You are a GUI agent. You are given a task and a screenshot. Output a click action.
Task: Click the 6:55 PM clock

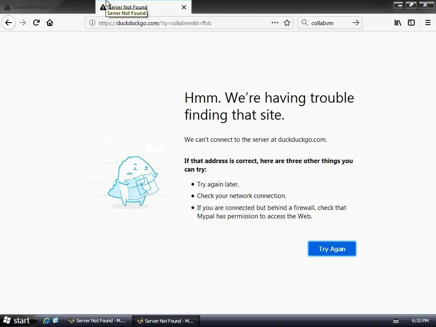click(x=420, y=321)
